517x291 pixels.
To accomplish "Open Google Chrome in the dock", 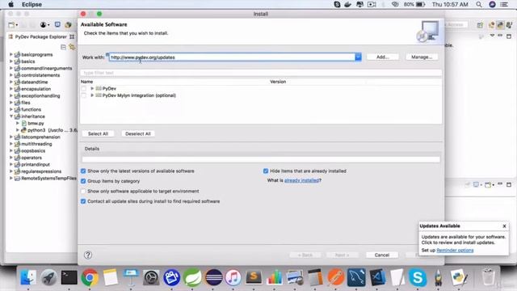I will (90, 277).
